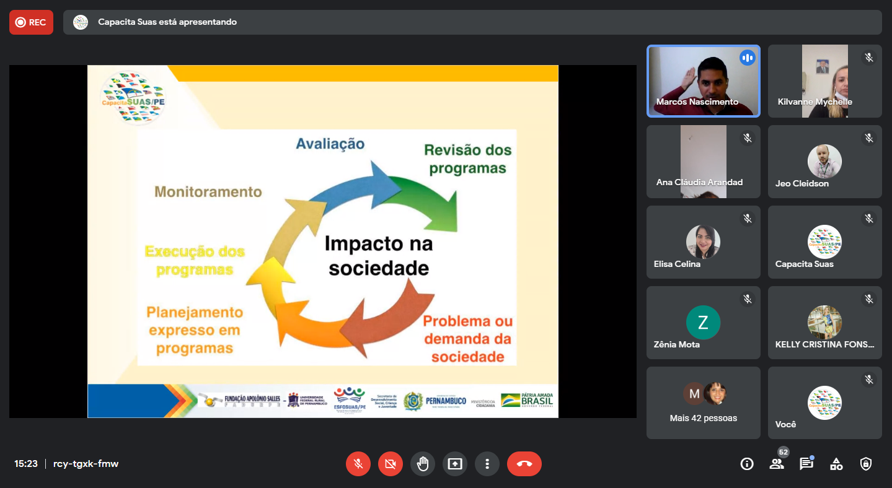
Task: Open host controls shield icon
Action: 866,464
